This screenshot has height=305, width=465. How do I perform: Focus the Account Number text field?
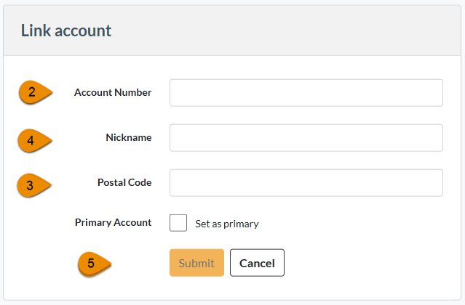[306, 93]
